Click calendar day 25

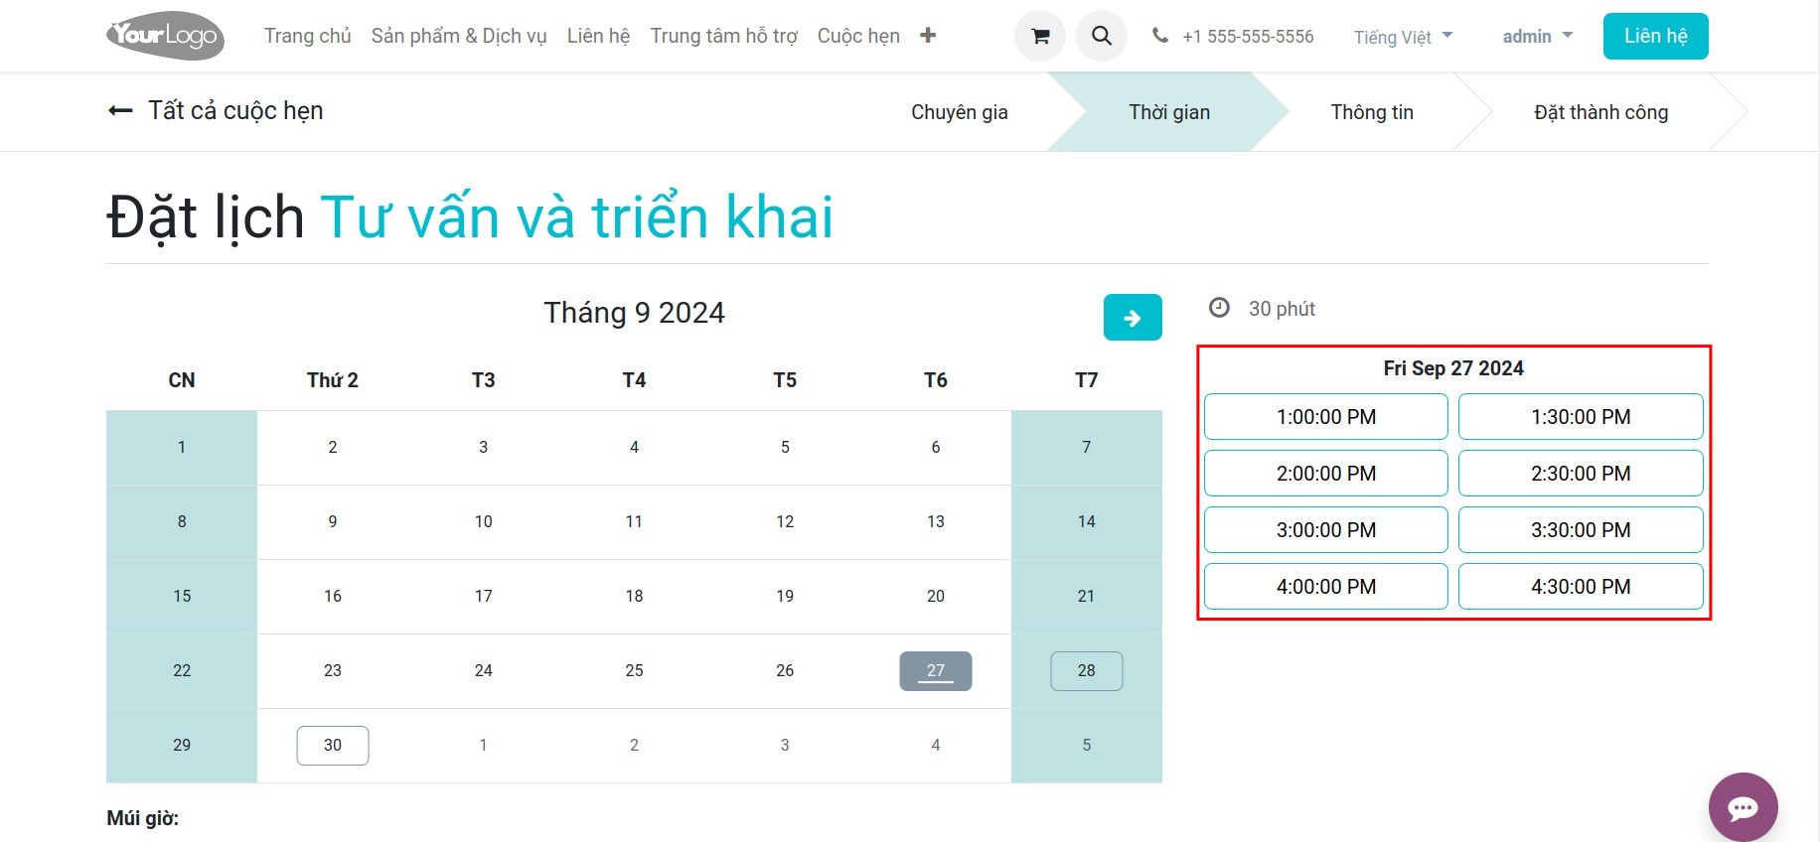coord(634,671)
